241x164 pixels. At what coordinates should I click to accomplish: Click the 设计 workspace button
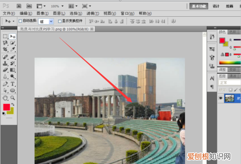(216, 6)
